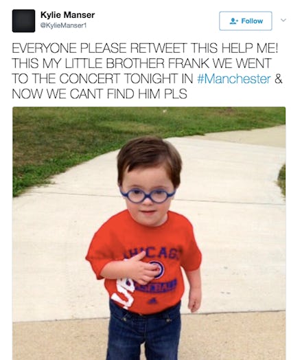Screen dimensions: 302x360
Task: Click the add-person icon inside Follow
Action: pos(234,21)
